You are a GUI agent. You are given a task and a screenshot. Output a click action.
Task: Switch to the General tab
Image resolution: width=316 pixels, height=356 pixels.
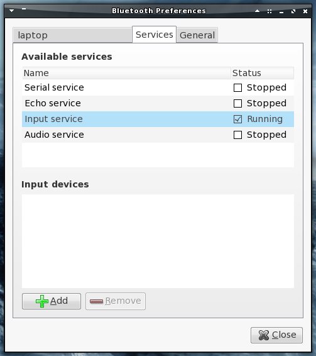click(x=197, y=35)
